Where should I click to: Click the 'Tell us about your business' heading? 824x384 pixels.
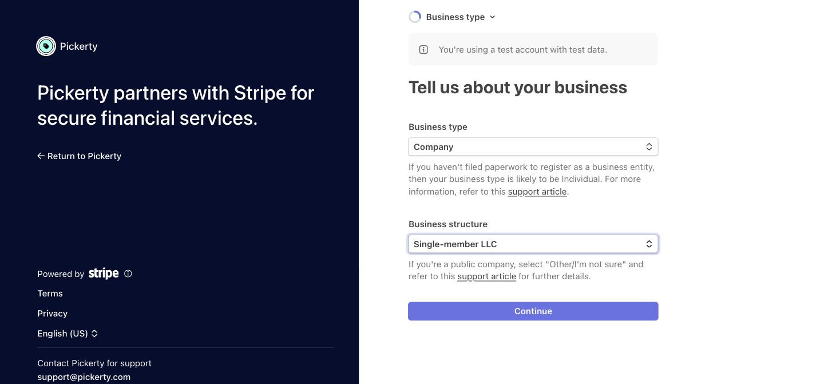[x=518, y=88]
